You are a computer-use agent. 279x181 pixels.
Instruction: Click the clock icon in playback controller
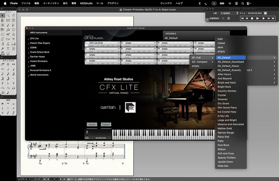click(x=265, y=13)
